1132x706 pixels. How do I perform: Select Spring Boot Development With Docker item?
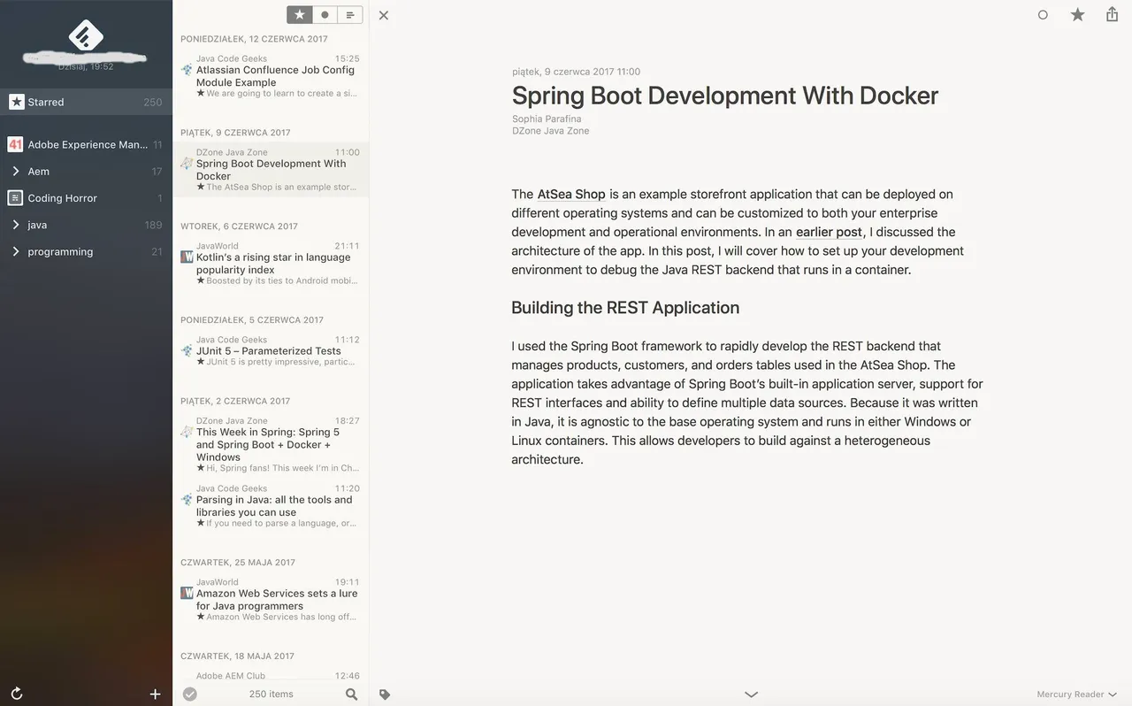(x=271, y=170)
